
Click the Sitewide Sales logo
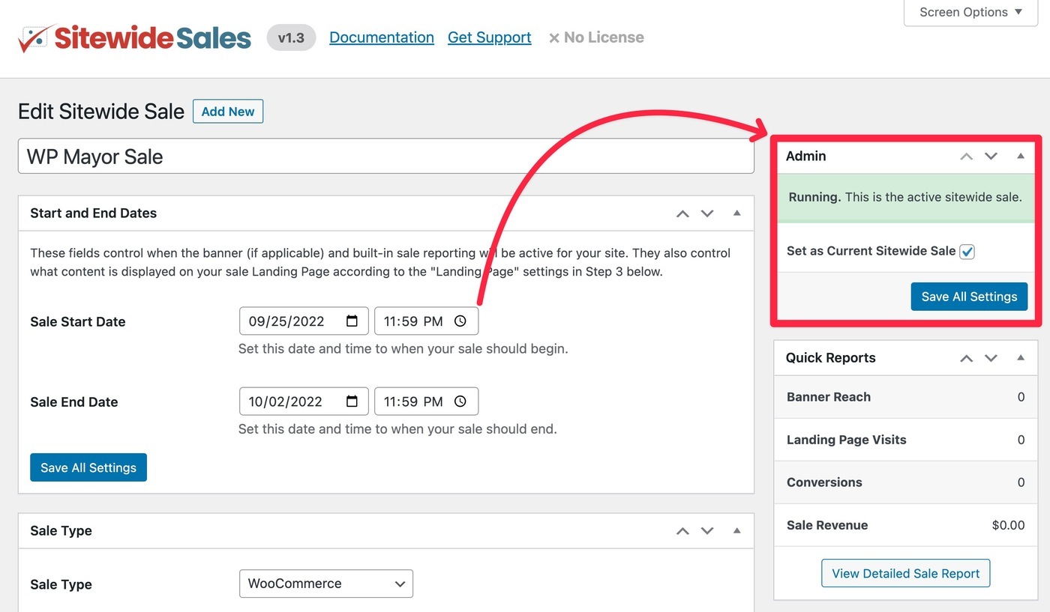coord(135,37)
